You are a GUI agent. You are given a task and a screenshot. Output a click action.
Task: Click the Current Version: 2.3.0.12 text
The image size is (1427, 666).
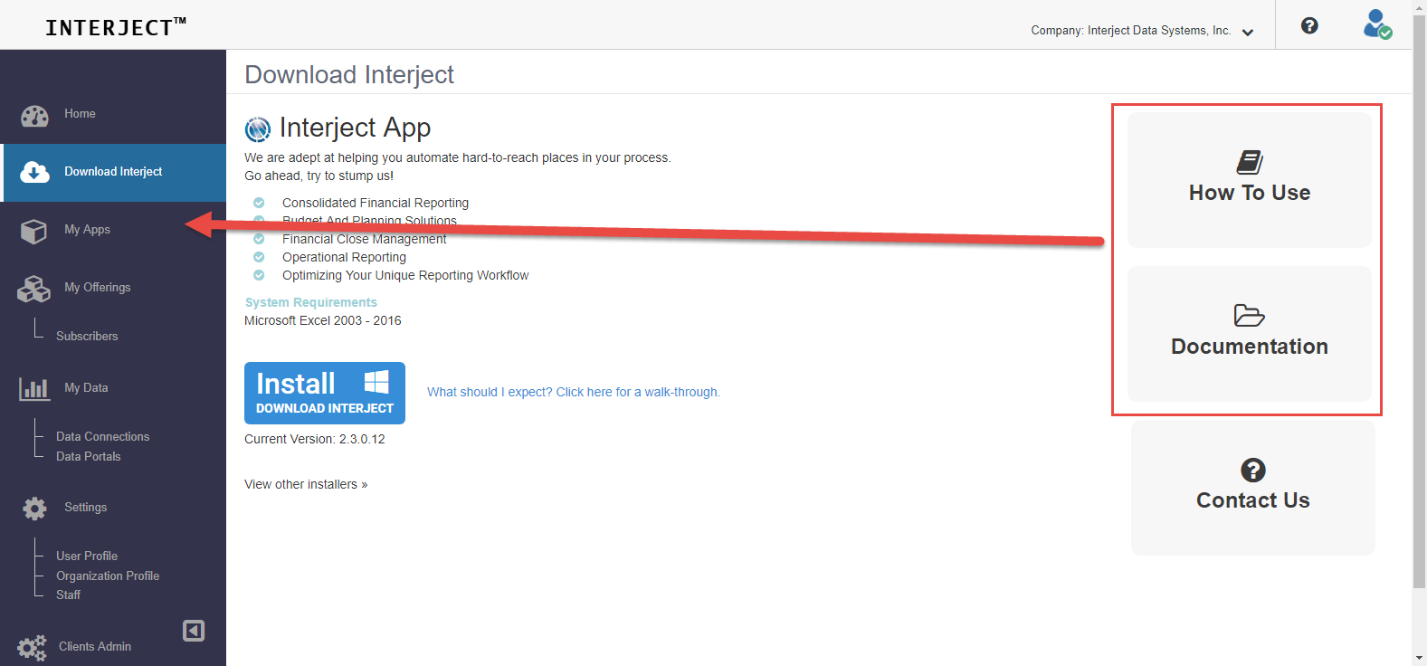click(315, 439)
